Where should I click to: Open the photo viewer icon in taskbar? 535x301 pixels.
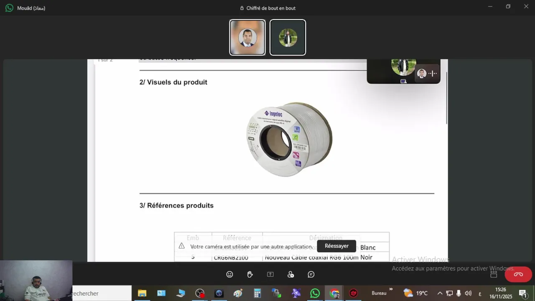coord(161,293)
